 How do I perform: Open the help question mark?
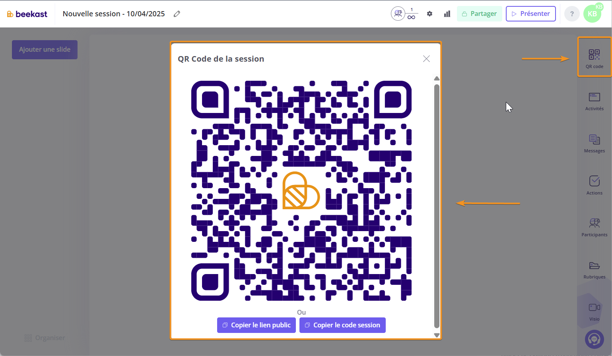572,14
